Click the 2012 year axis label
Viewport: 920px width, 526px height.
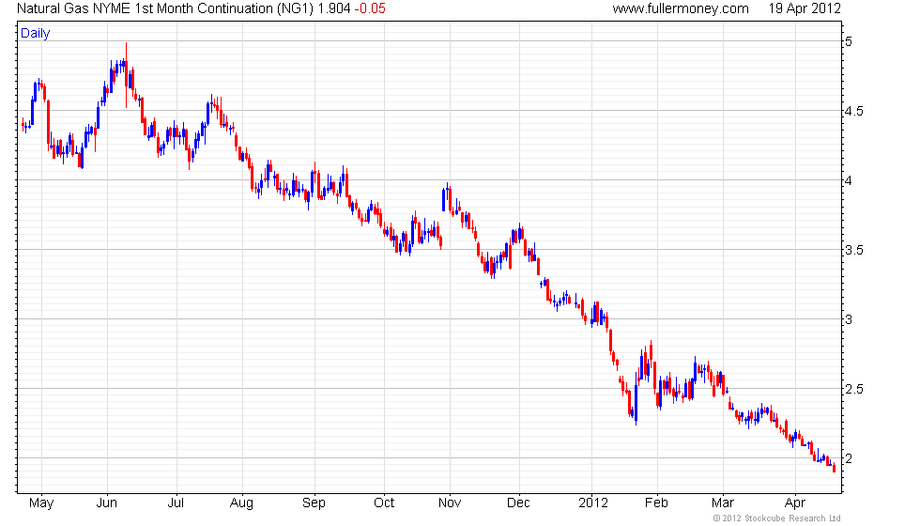point(593,503)
